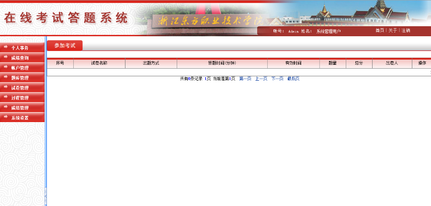Screen dimensions: 431x206
Task: Click the 序号 column header
Action: pyautogui.click(x=60, y=63)
